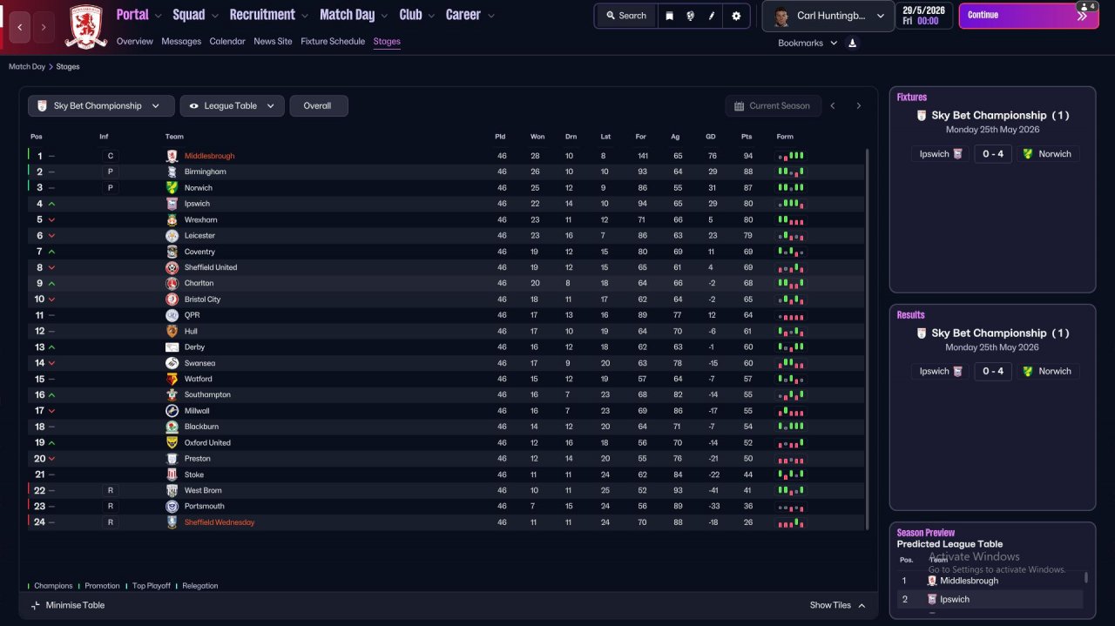Click the Continue button

tap(1029, 16)
